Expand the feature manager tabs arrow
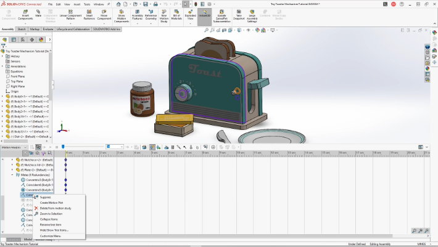This screenshot has width=438, height=247. click(50, 39)
